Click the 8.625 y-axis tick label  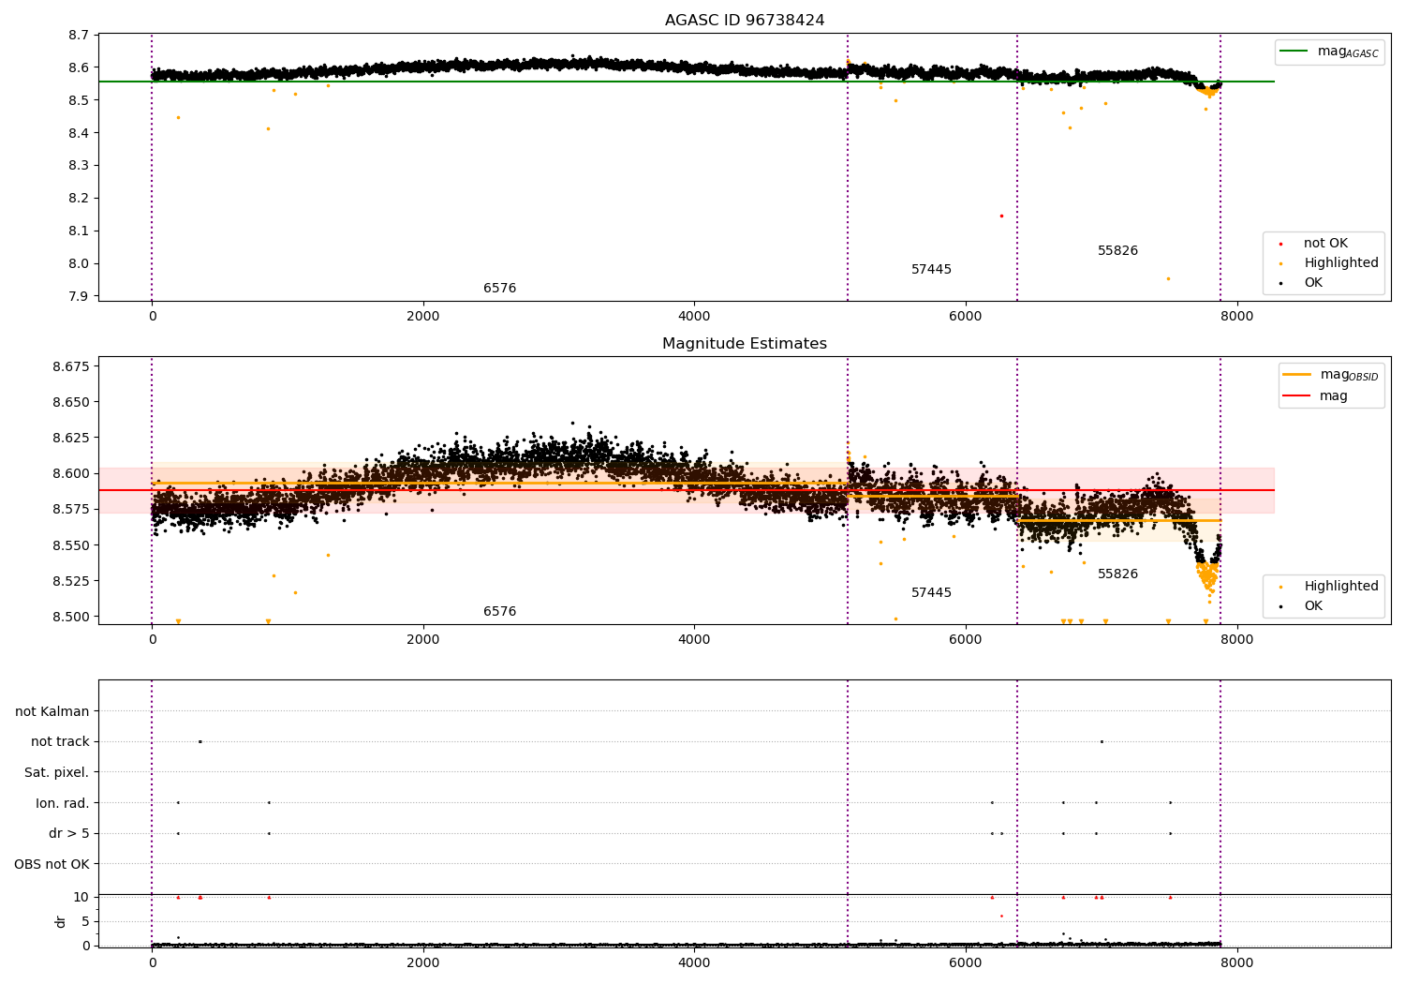pyautogui.click(x=71, y=438)
